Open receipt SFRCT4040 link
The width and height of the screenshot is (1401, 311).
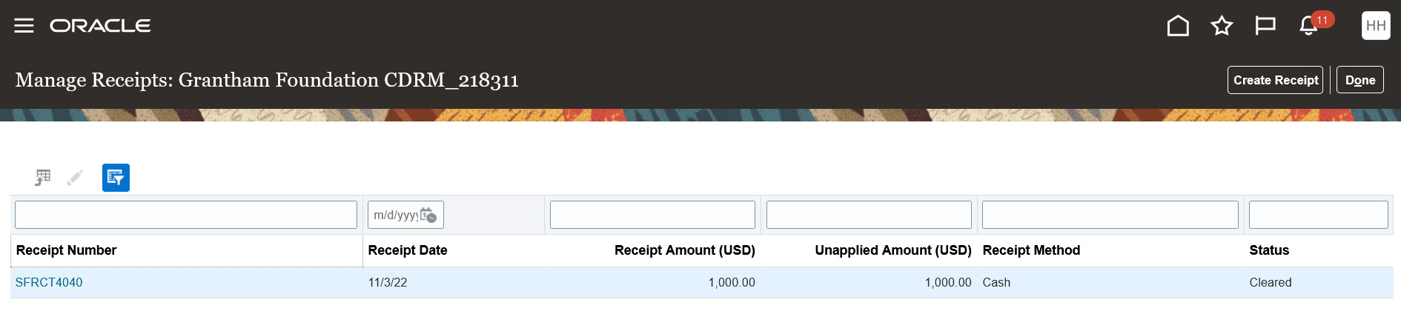49,282
